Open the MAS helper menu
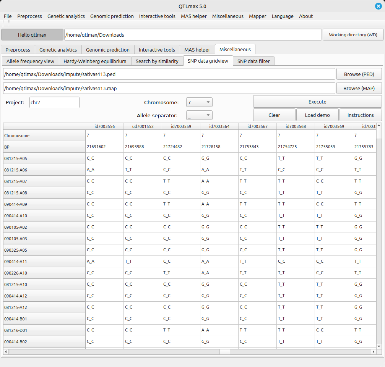The width and height of the screenshot is (385, 367). pyautogui.click(x=193, y=16)
